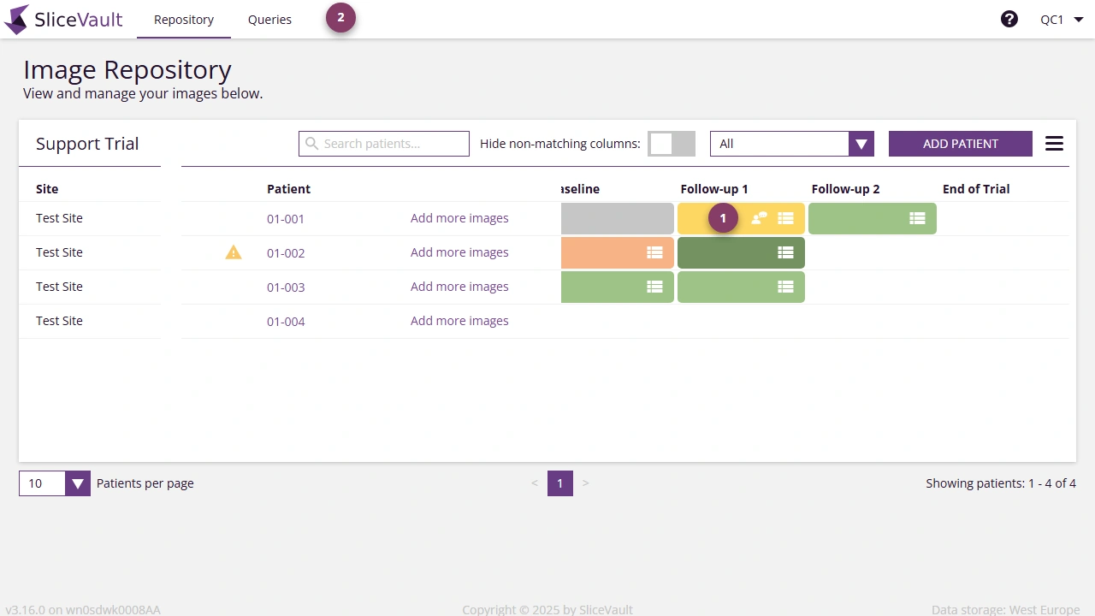Click the query badge on patient 01-001 Follow-up 1
This screenshot has width=1095, height=616.
pyautogui.click(x=722, y=217)
